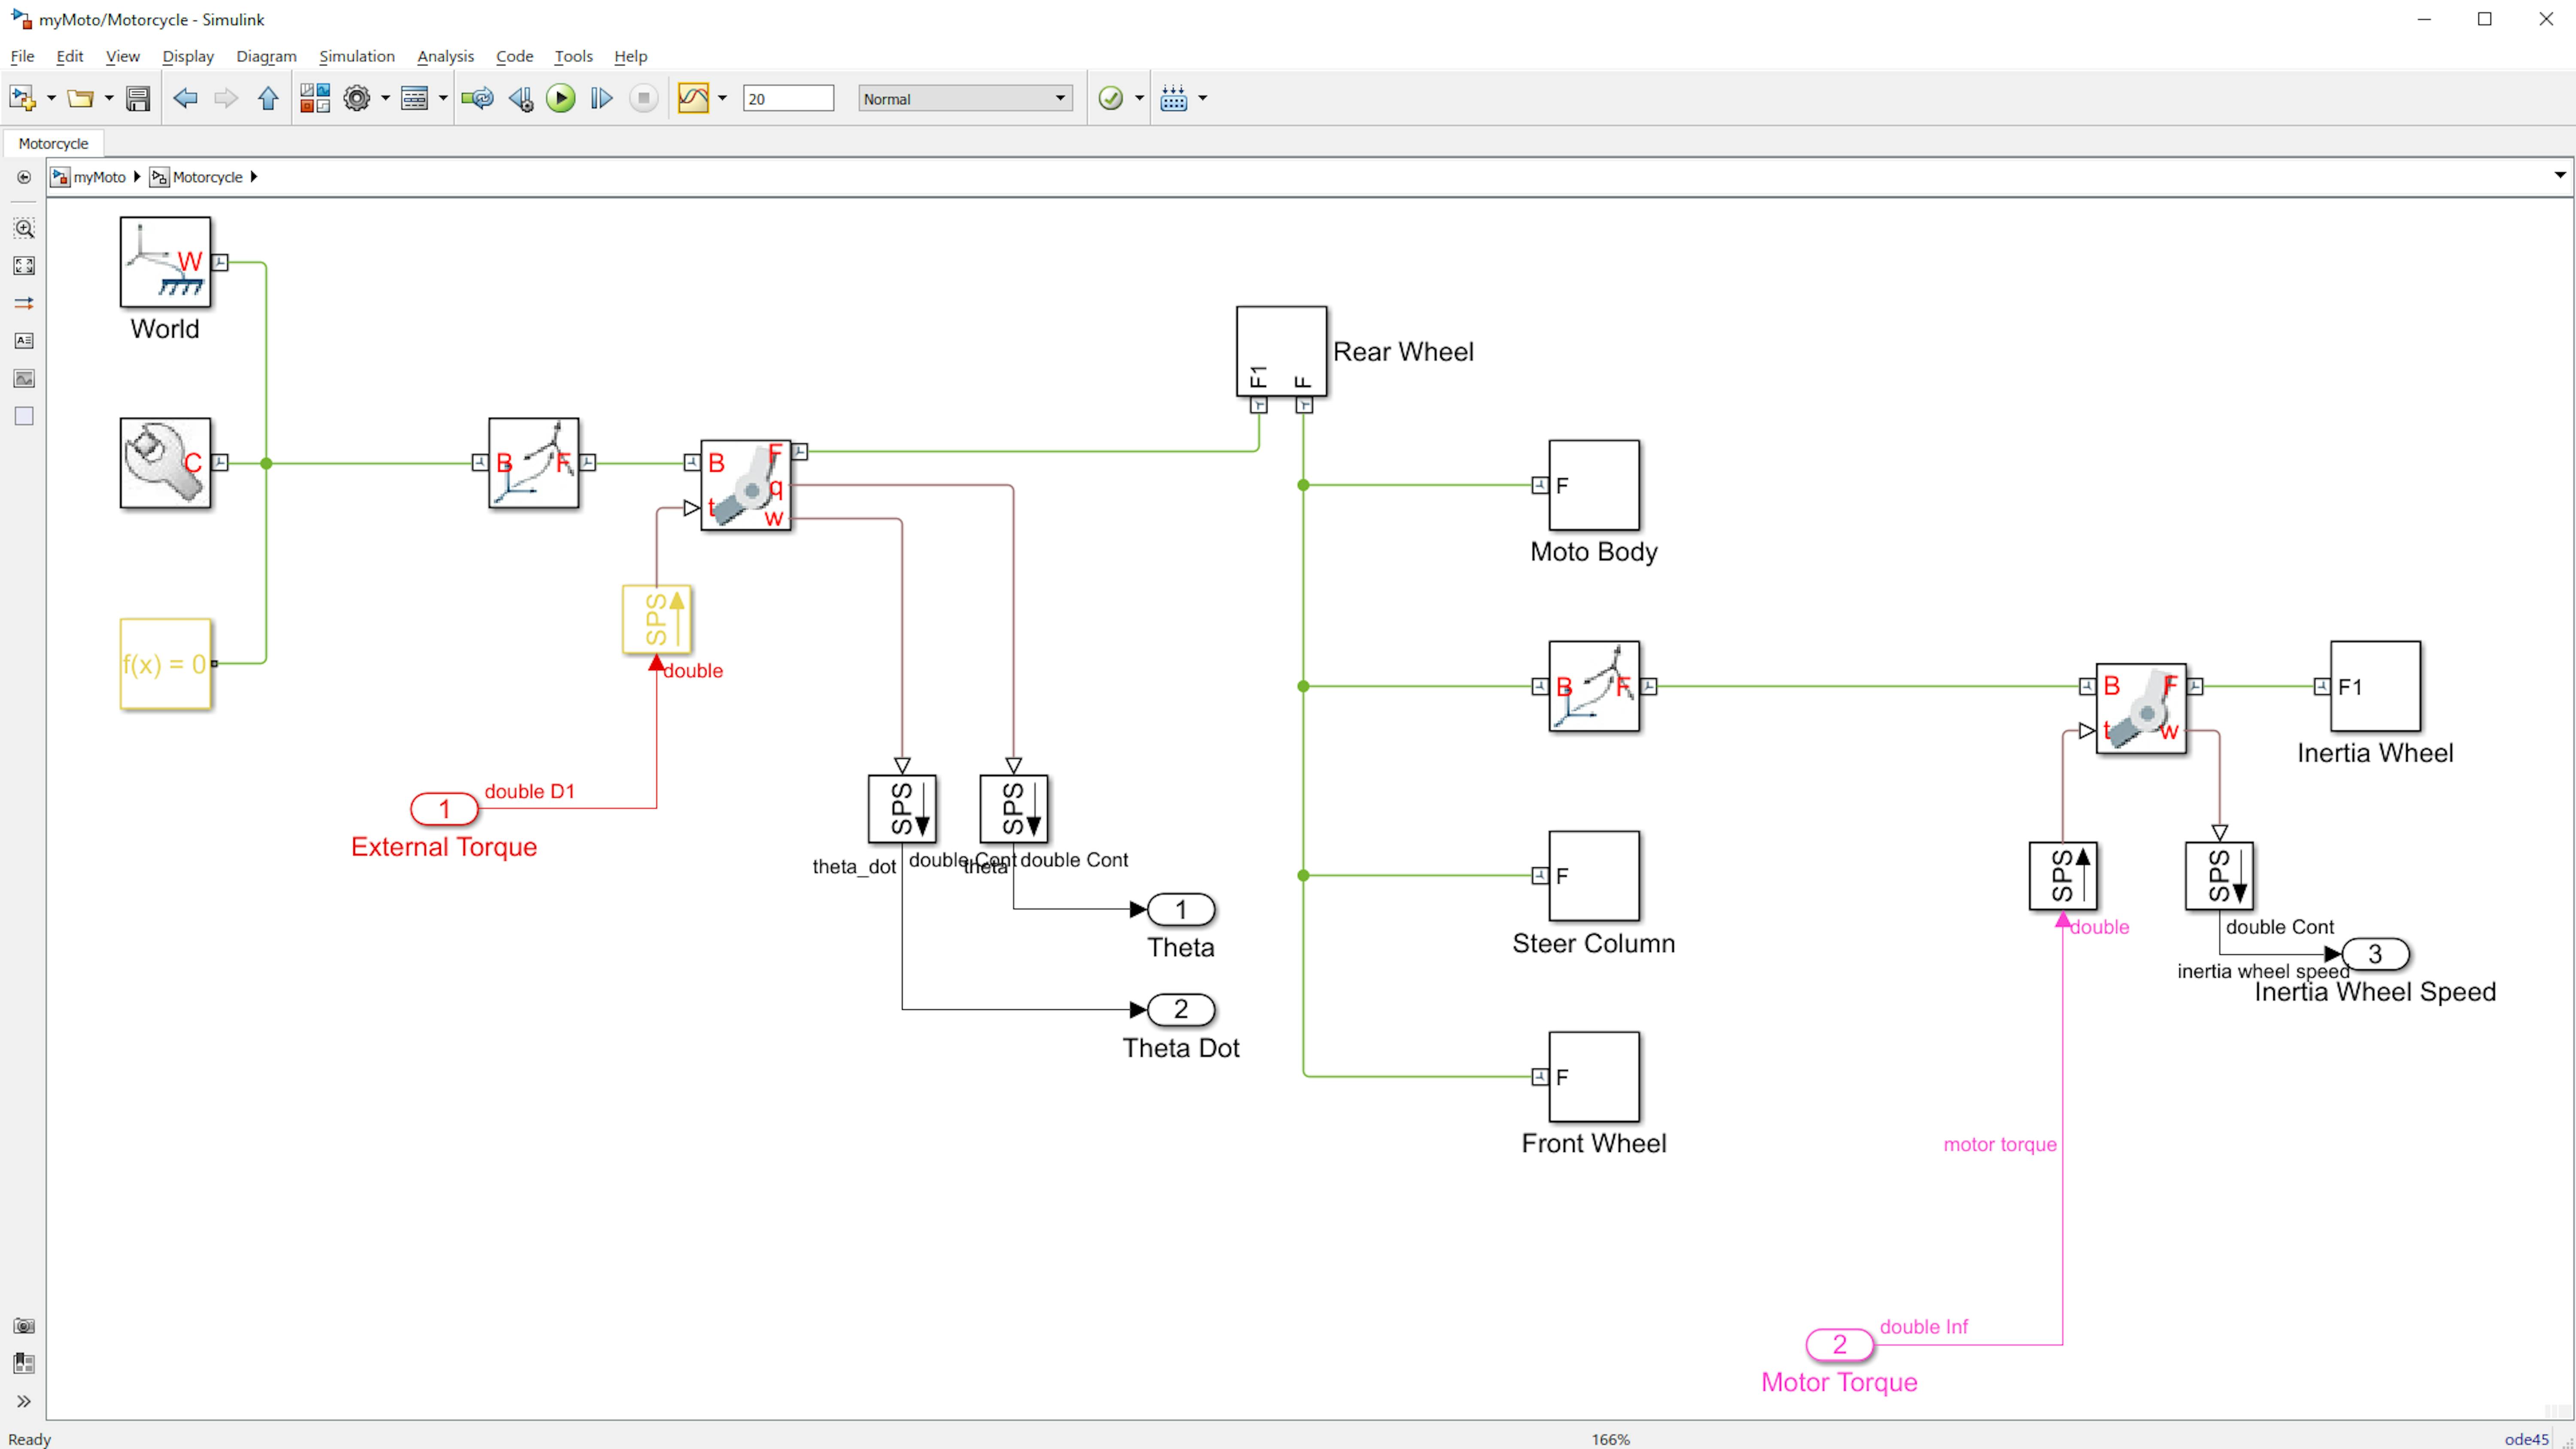Click the Update Diagram toolbar icon
Screen dimensions: 2576x1449
477,98
